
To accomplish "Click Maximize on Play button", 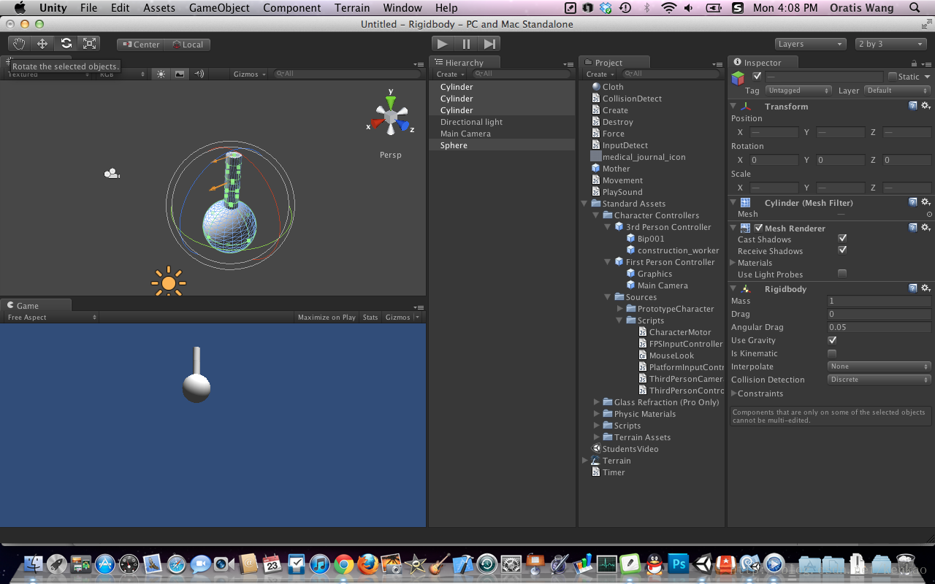I will coord(327,317).
